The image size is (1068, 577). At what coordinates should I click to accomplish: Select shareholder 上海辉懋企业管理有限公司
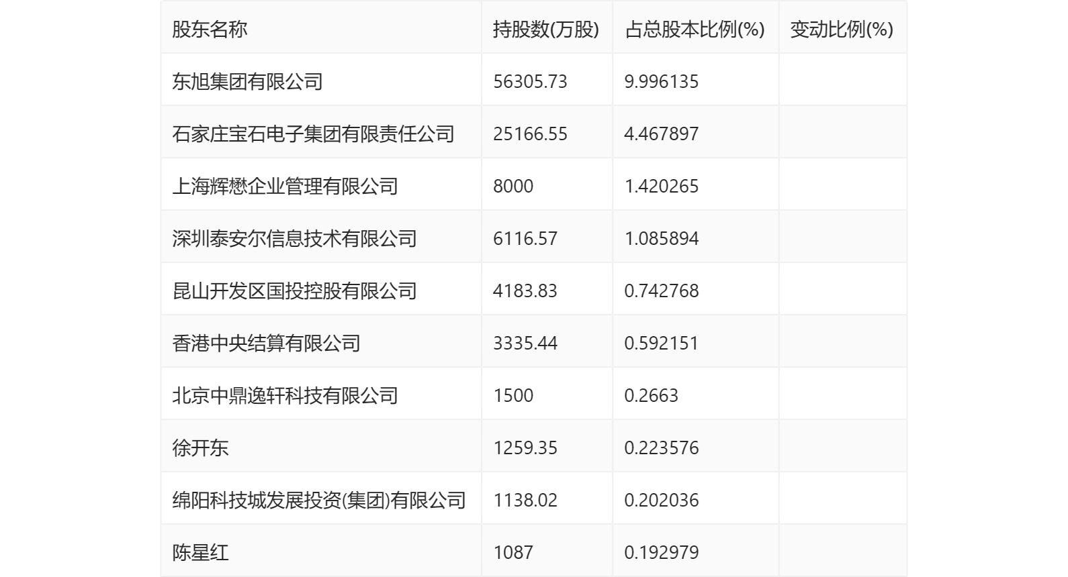[x=285, y=187]
